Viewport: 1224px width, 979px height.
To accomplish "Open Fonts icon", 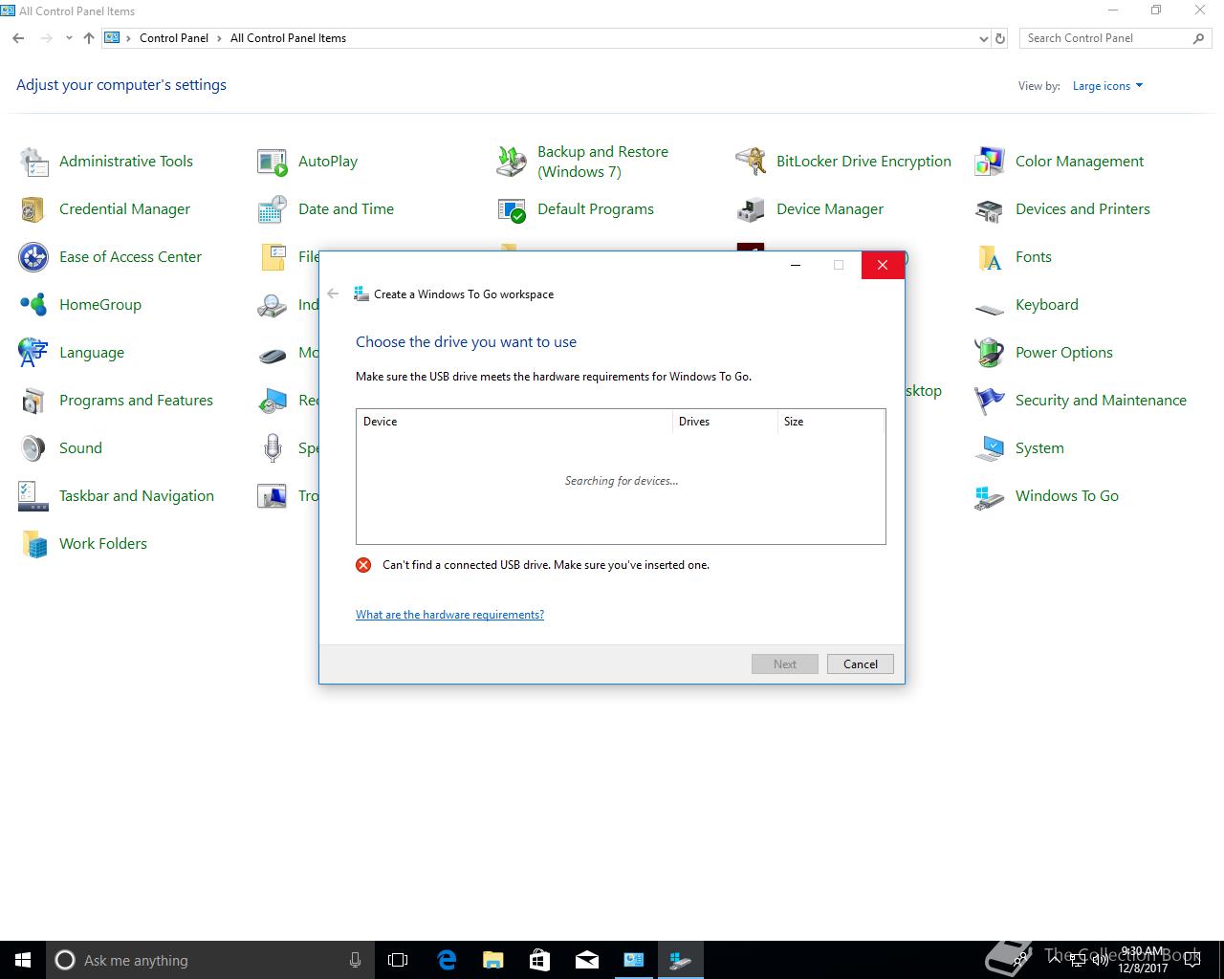I will pyautogui.click(x=990, y=257).
